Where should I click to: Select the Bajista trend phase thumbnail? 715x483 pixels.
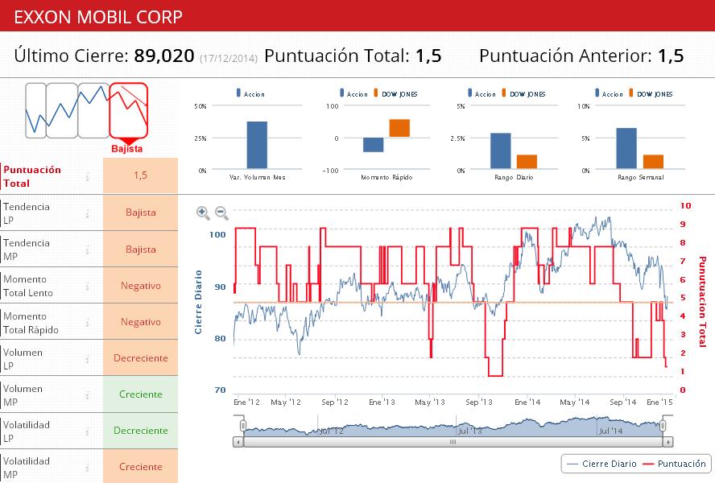129,111
